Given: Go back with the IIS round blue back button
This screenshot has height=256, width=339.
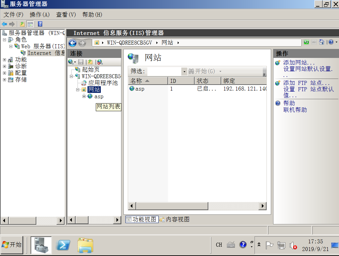Looking at the screenshot, I should tap(73, 43).
